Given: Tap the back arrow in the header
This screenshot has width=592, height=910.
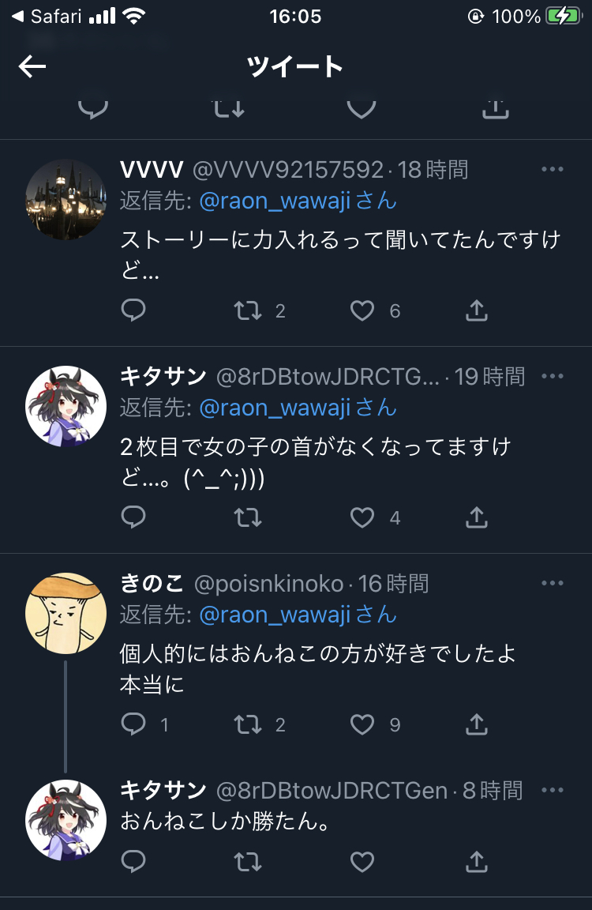Looking at the screenshot, I should (32, 66).
